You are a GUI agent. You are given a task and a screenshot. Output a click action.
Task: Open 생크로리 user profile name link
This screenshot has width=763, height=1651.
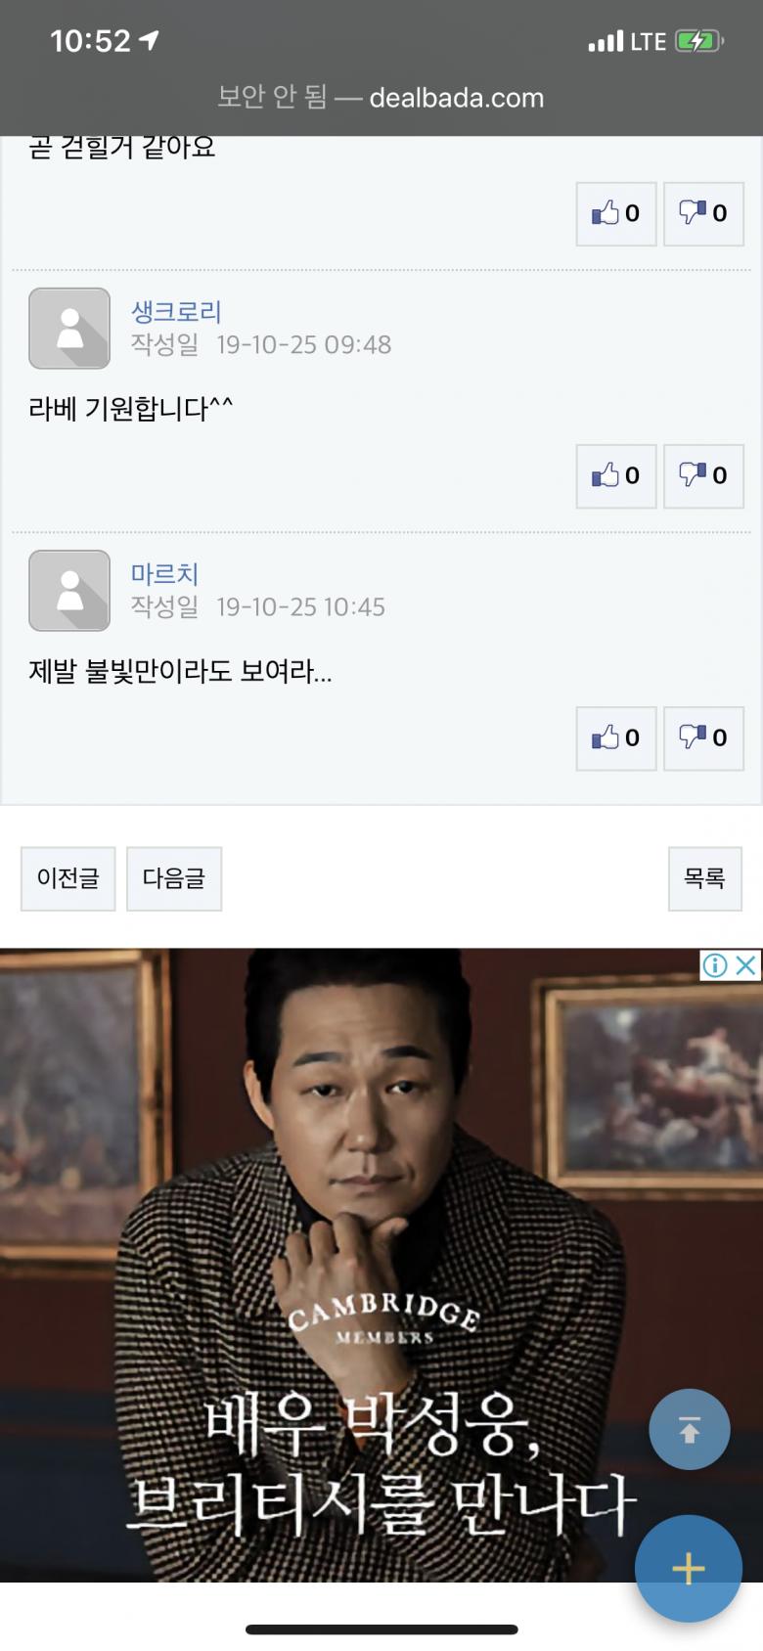pos(176,312)
